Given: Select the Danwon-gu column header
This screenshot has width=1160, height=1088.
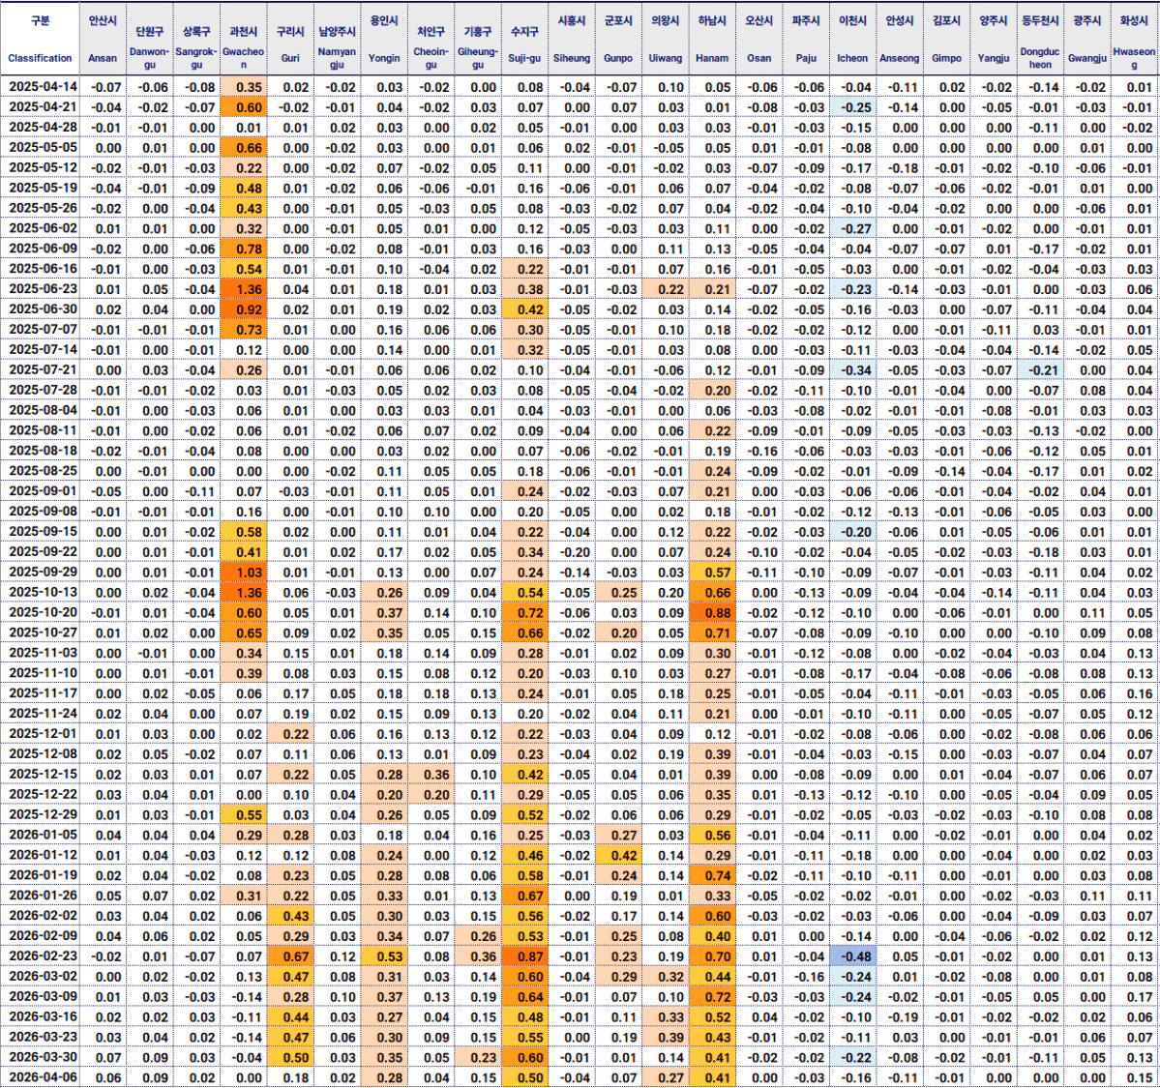Looking at the screenshot, I should click(x=149, y=38).
